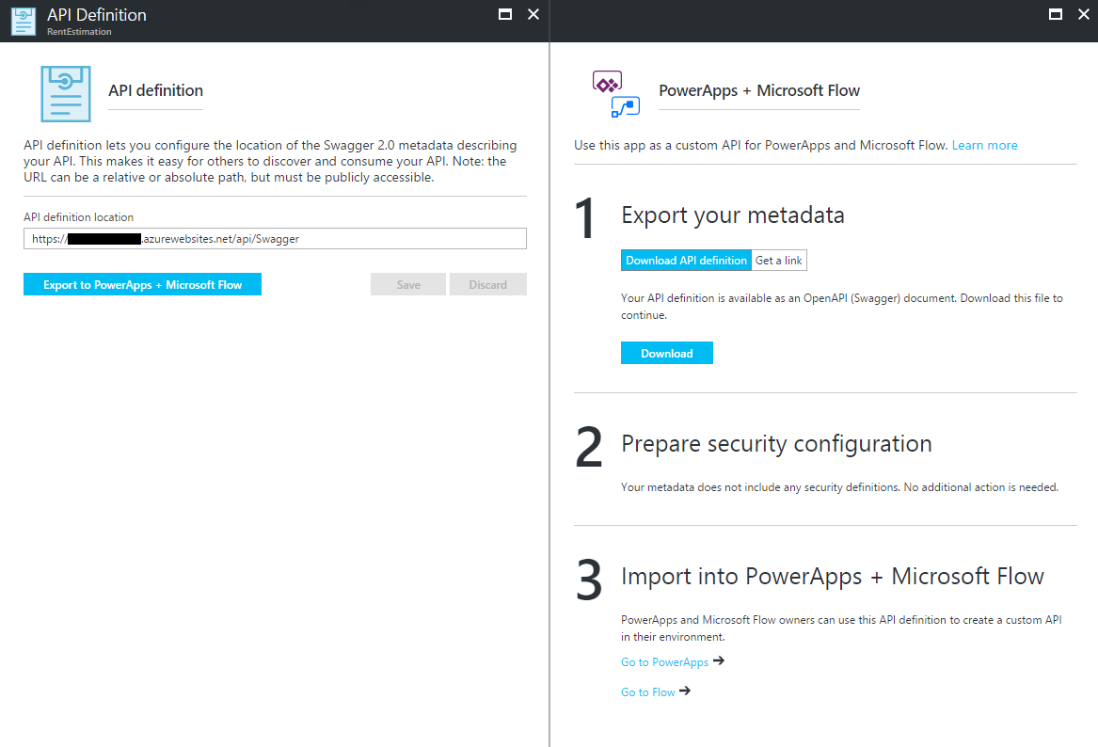
Task: Select the API definition document icon
Action: tap(65, 93)
